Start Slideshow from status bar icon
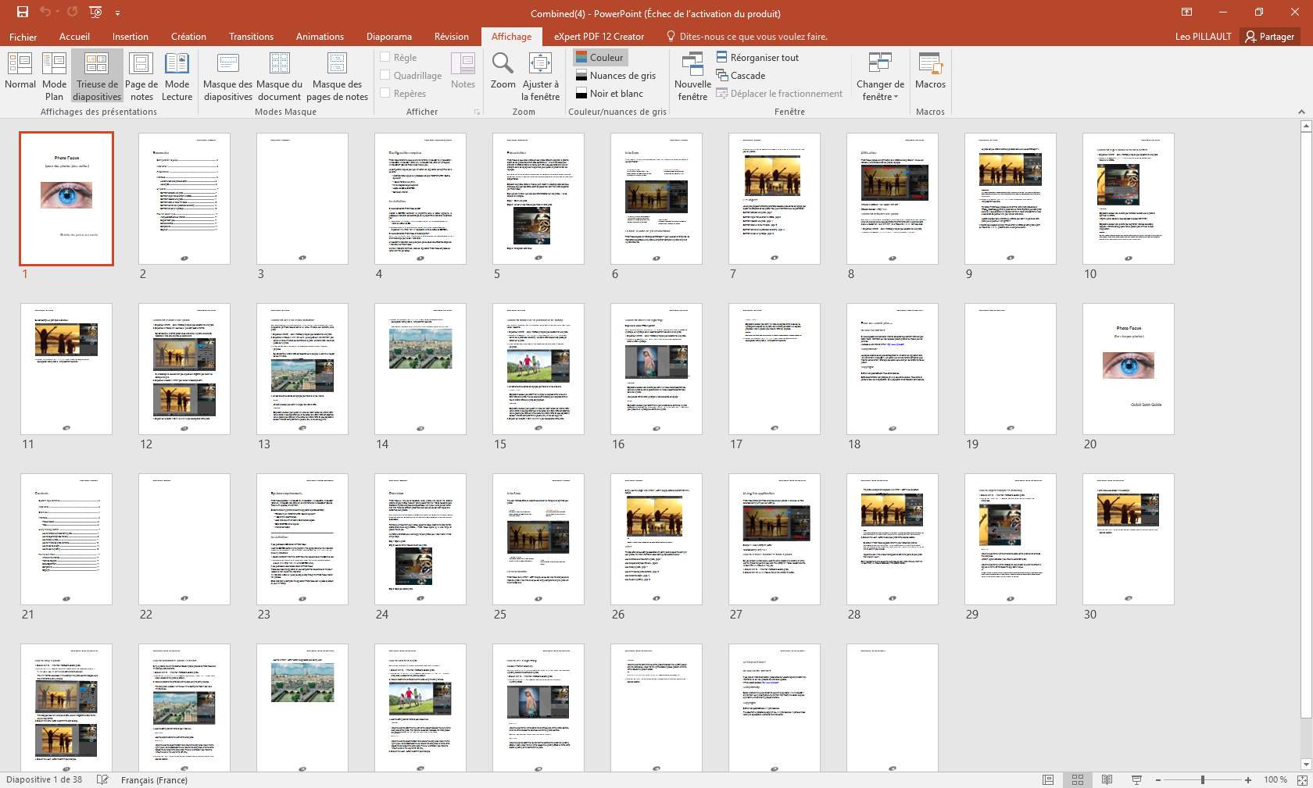 [x=1136, y=780]
